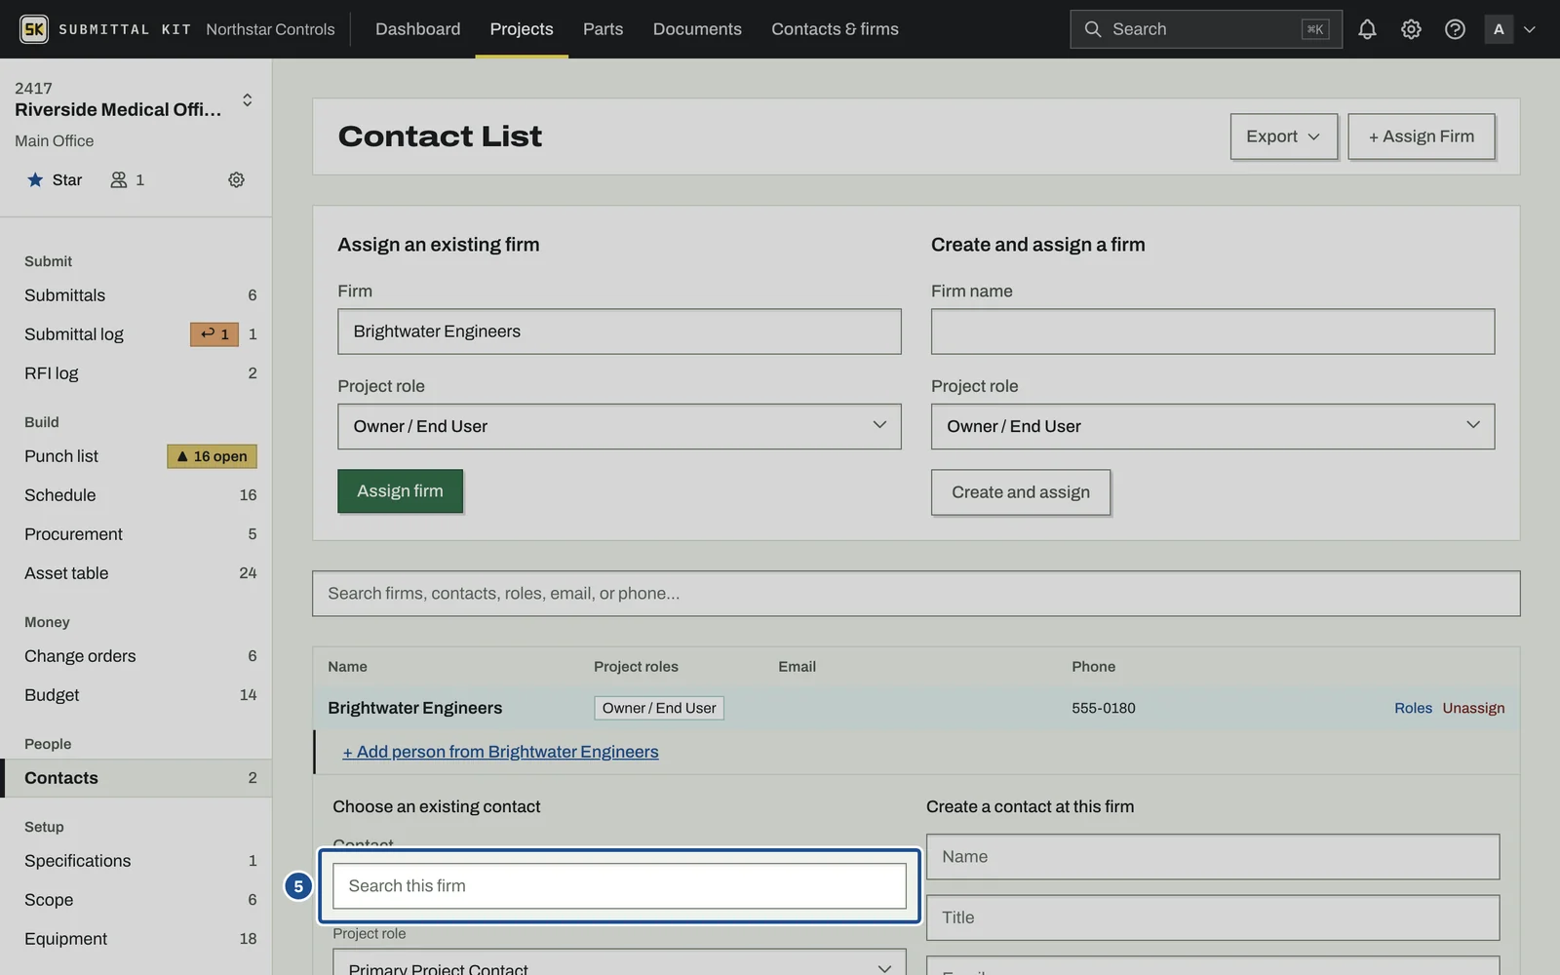Click the 16 open warning badge

(x=212, y=456)
